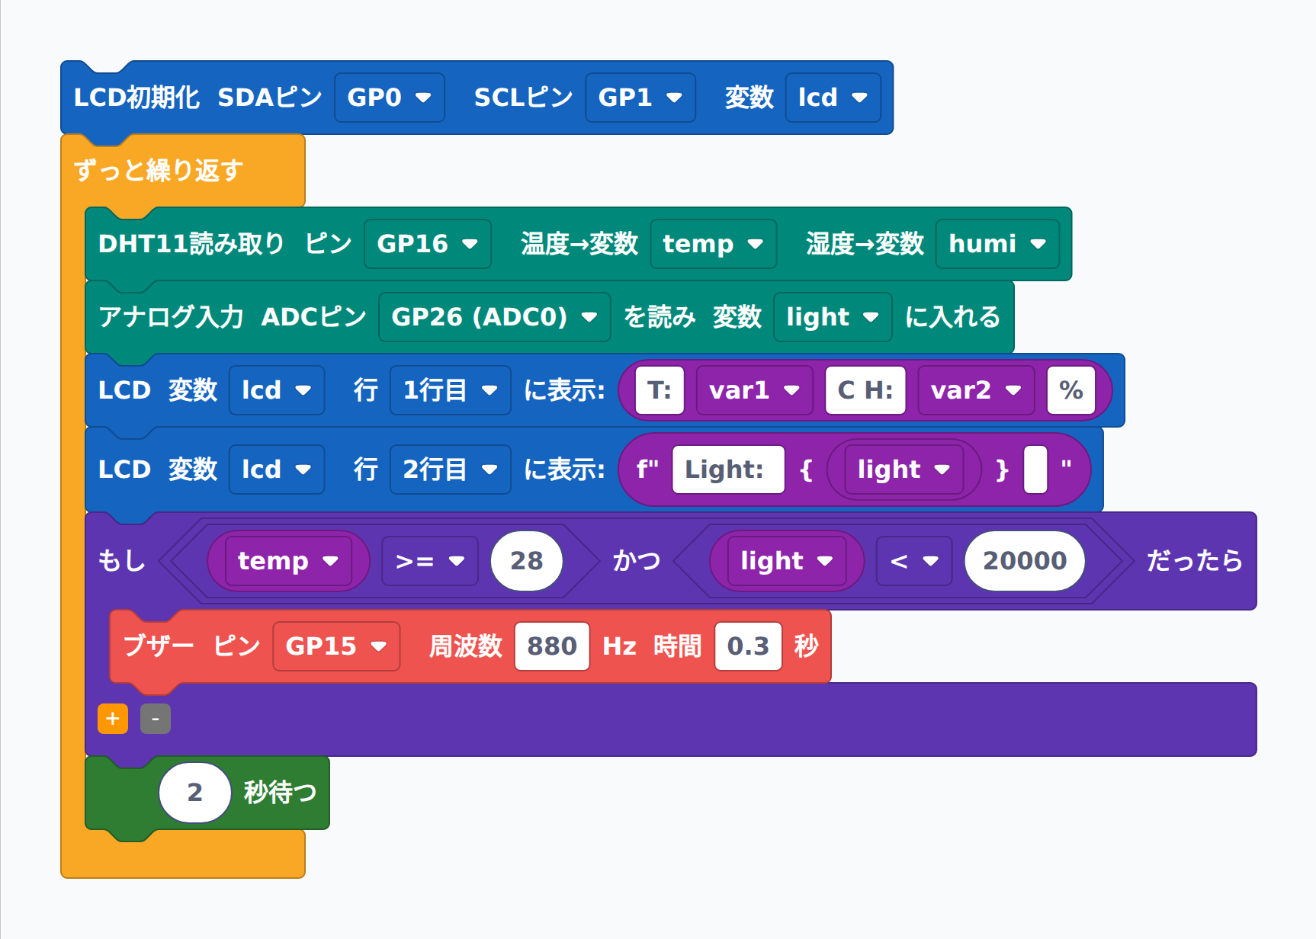Screen dimensions: 1316x939
Task: Open the lcd variable dropdown in LCD初期化 block
Action: [833, 98]
